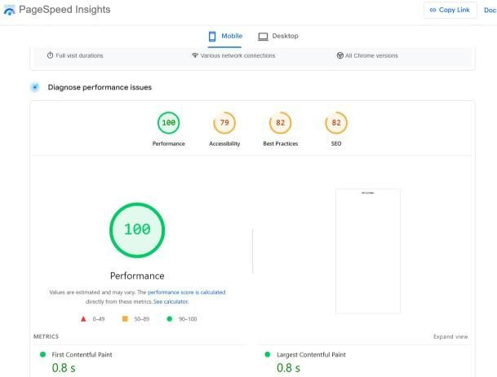Click the red triangle 0–49 legend icon

point(83,319)
